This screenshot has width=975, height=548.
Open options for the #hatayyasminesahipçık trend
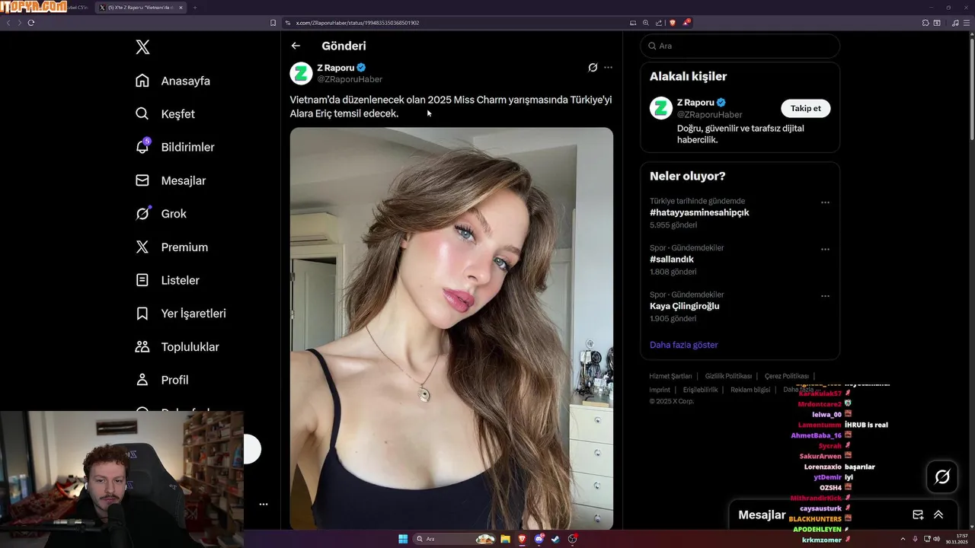coord(825,202)
